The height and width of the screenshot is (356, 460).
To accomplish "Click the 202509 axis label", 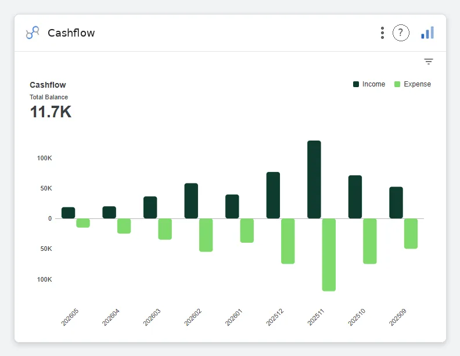I will click(x=398, y=317).
